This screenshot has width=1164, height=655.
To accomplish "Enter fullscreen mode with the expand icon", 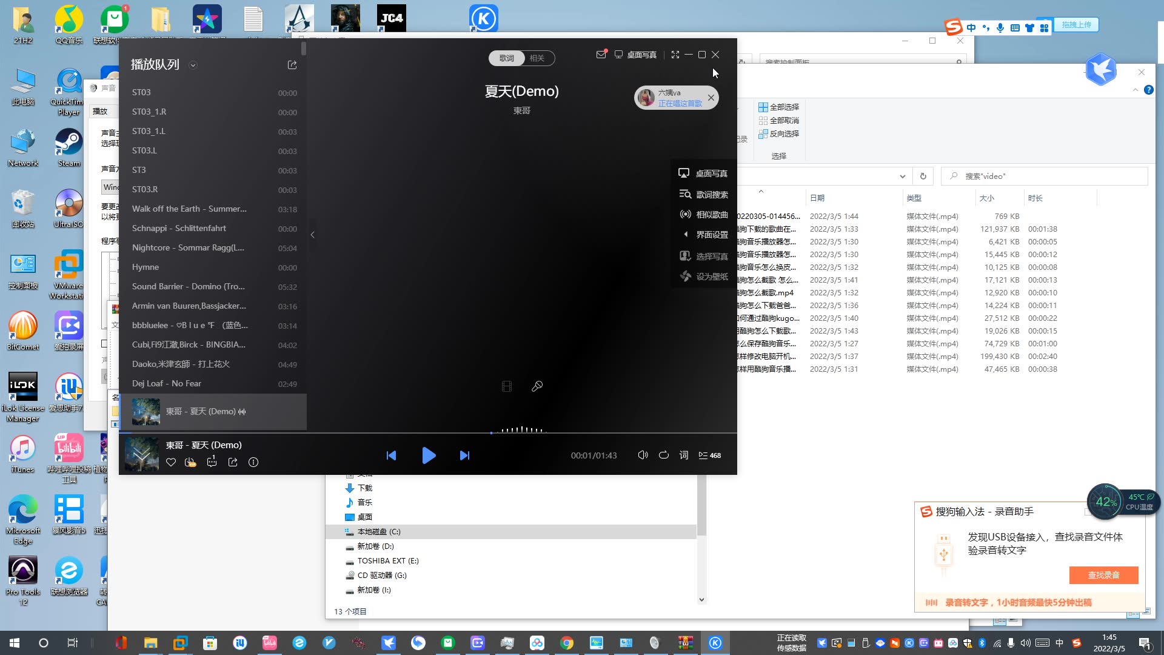I will point(675,55).
